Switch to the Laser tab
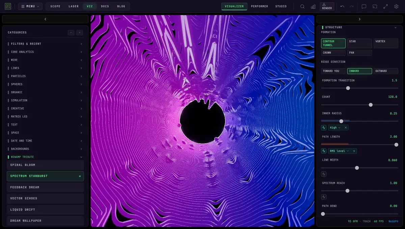This screenshot has height=229, width=405. [x=74, y=6]
